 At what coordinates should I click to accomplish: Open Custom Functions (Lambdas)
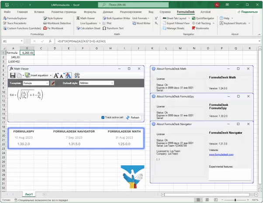tap(22, 28)
